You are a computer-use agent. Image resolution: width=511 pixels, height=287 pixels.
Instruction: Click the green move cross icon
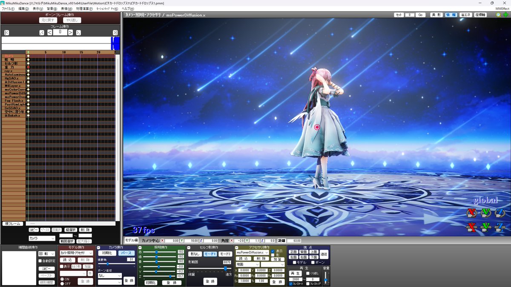pyautogui.click(x=505, y=14)
